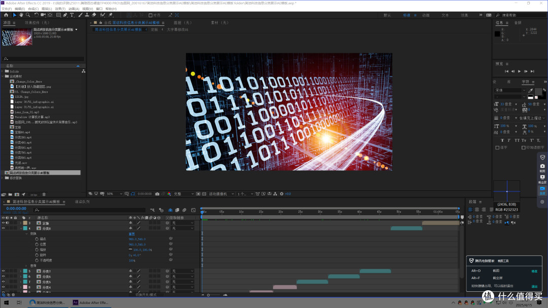The image size is (548, 308).
Task: Select the Zoom magnifier tool
Action: click(28, 15)
